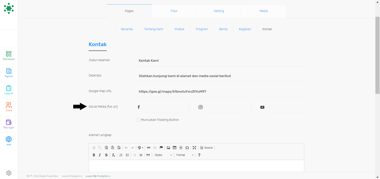Screen dimensions: 380x179
Task: Click the Decrease Indent icon
Action: [x=134, y=155]
